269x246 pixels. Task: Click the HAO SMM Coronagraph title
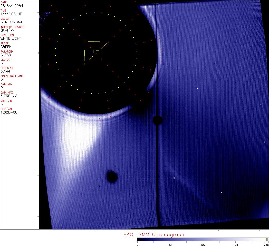(x=153, y=234)
